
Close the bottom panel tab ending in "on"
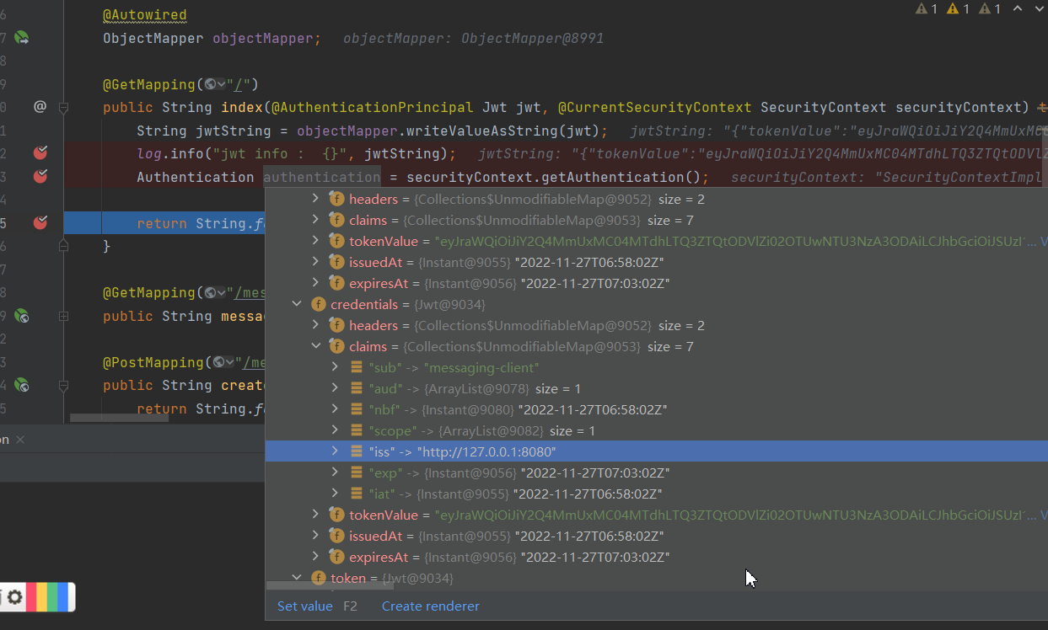[x=20, y=440]
